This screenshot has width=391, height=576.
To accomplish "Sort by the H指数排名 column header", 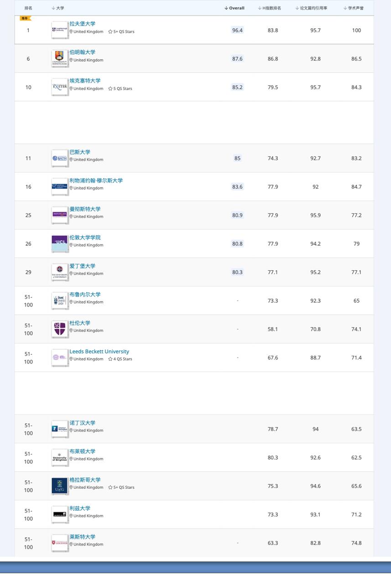I will point(270,8).
